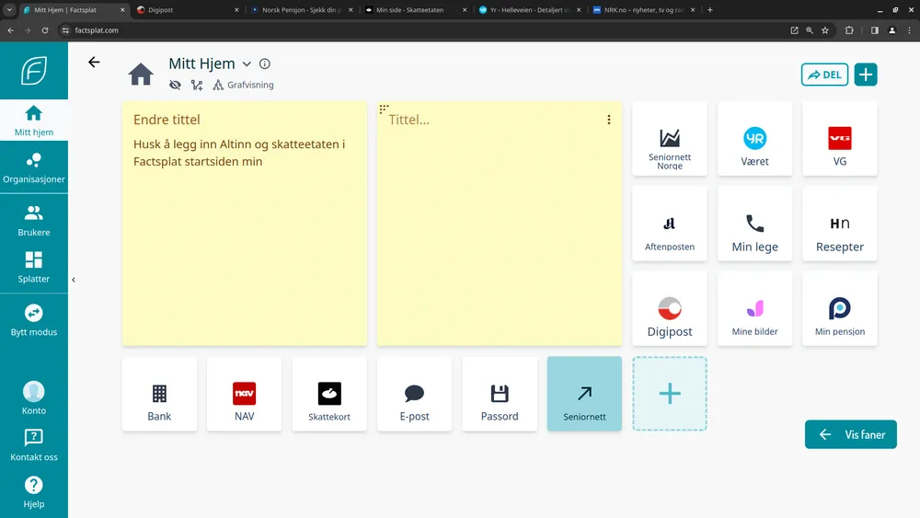Go to Organisasjoner in the sidebar
The height and width of the screenshot is (518, 920).
(x=34, y=167)
